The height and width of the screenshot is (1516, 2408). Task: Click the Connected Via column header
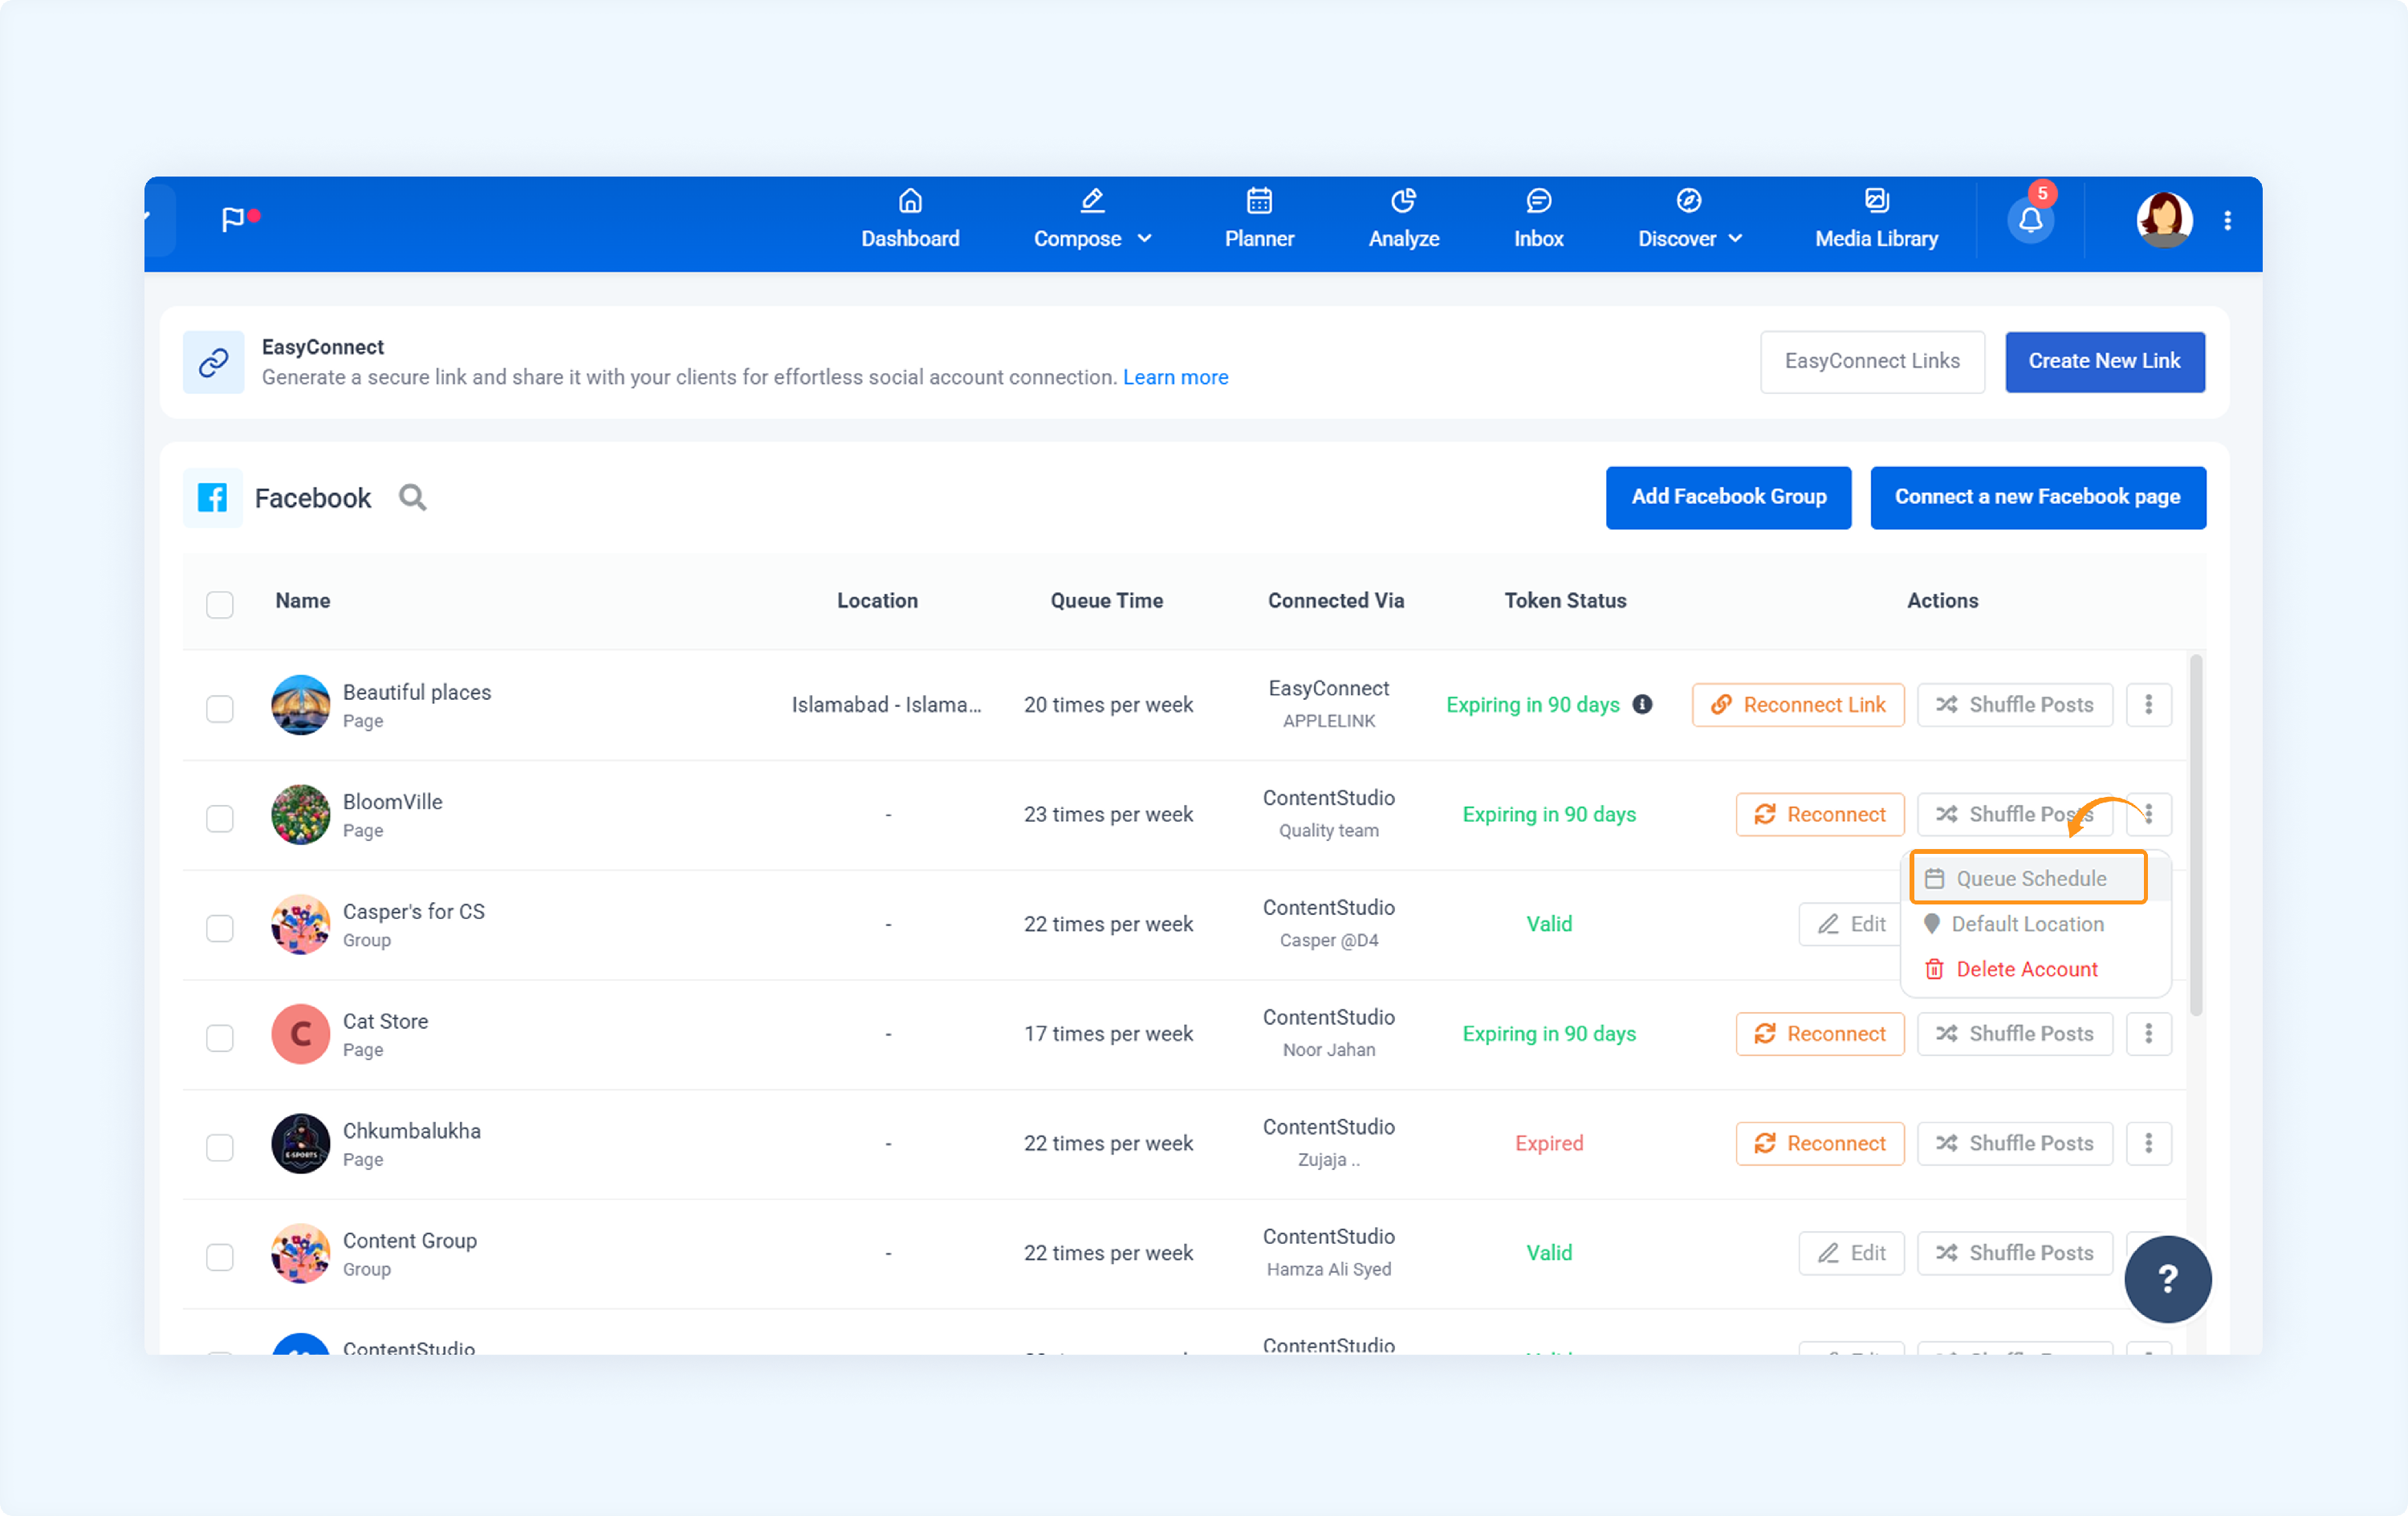[1336, 601]
